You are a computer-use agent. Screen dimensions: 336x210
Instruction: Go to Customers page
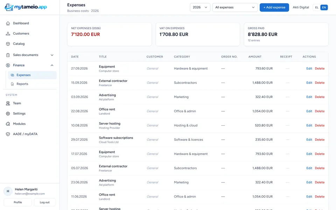pyautogui.click(x=30, y=34)
